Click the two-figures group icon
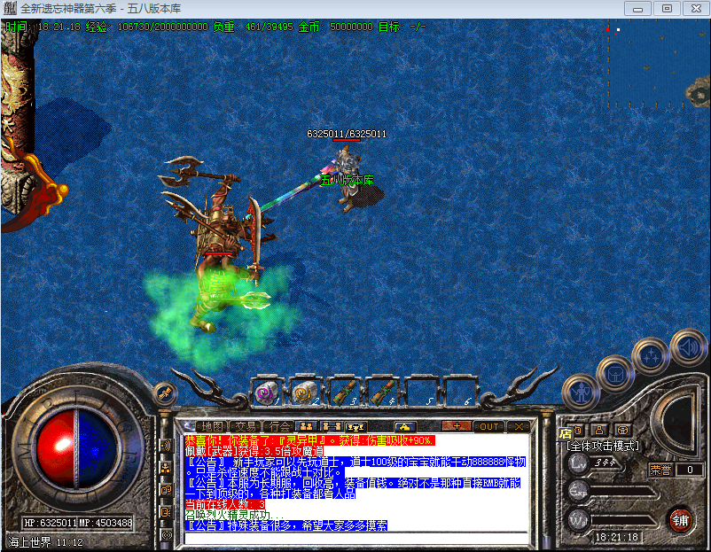The width and height of the screenshot is (711, 552). [307, 426]
